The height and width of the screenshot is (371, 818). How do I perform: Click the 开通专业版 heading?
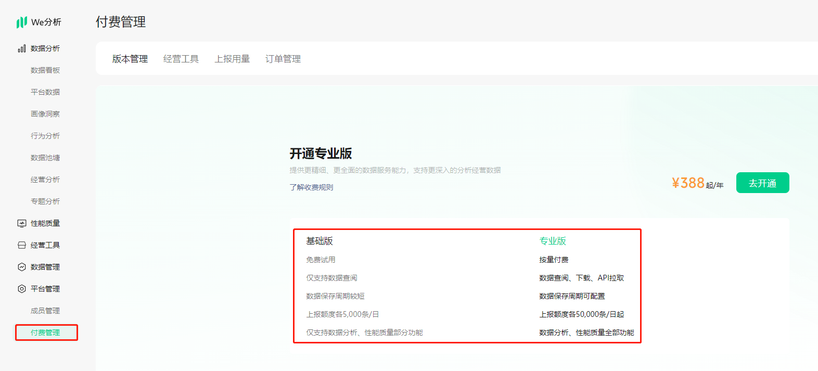pos(321,153)
